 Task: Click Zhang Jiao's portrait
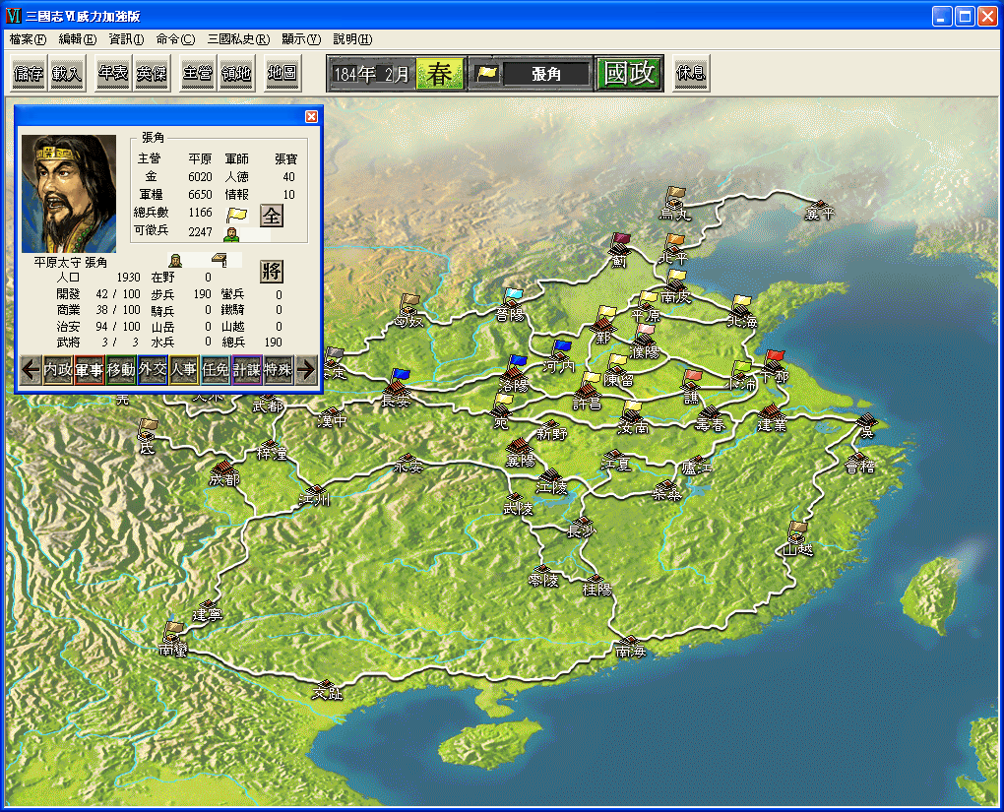[x=69, y=194]
